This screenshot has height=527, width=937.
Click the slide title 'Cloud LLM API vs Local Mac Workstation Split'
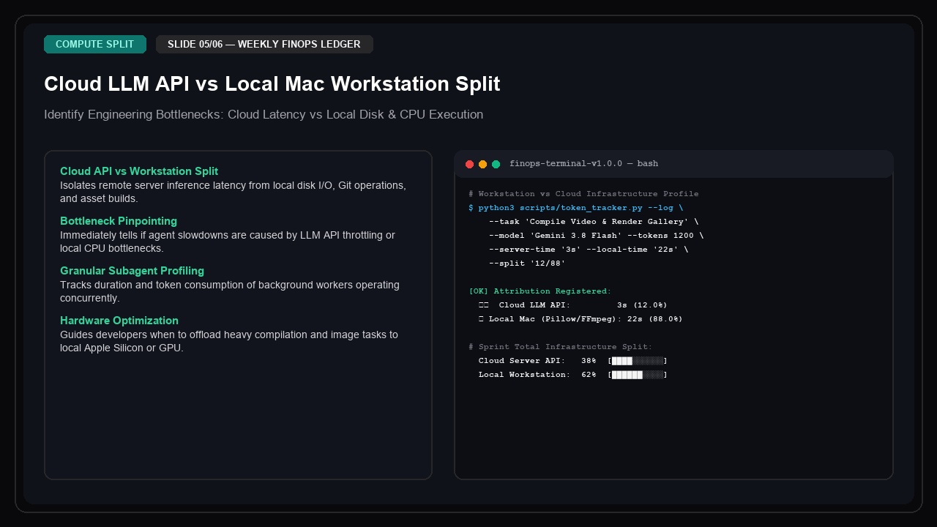(x=272, y=84)
